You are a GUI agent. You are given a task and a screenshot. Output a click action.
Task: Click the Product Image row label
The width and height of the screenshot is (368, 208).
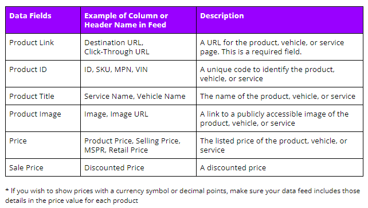(35, 114)
